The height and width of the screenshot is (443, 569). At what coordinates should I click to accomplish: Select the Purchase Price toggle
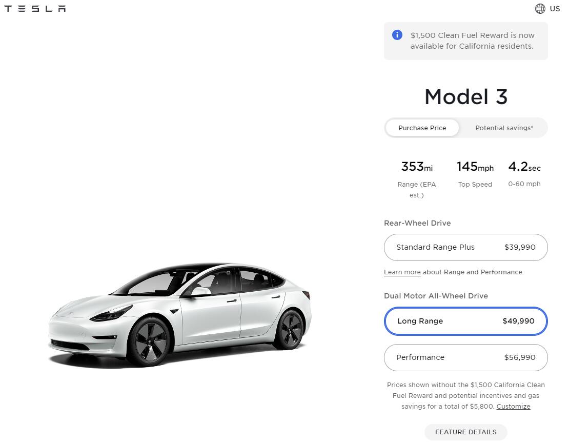pyautogui.click(x=422, y=128)
